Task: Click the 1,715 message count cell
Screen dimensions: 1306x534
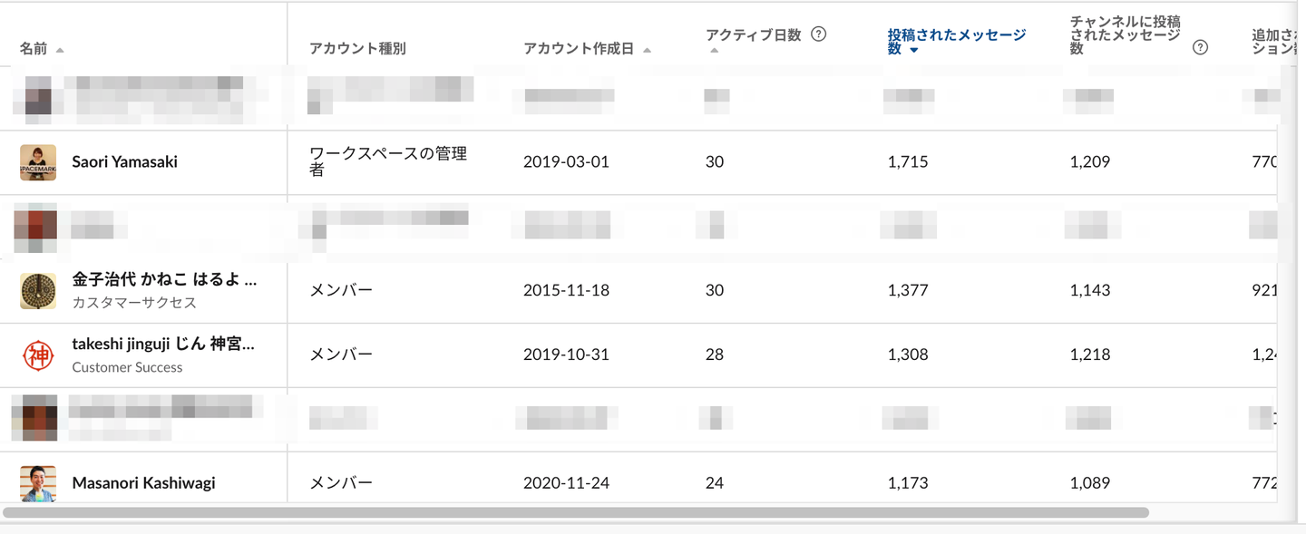Action: 907,162
